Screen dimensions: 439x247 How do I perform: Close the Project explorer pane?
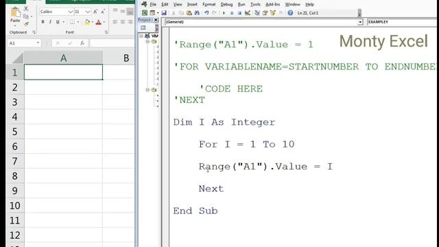[x=156, y=20]
